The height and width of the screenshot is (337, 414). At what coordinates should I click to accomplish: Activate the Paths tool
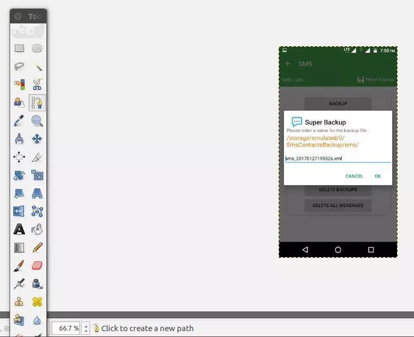(37, 102)
